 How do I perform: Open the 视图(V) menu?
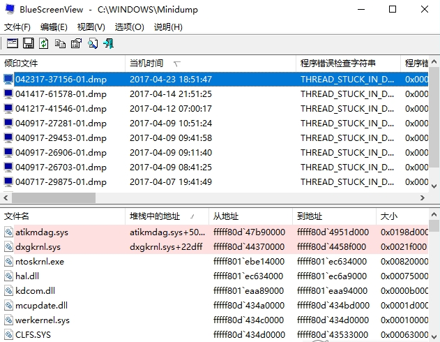(x=91, y=27)
